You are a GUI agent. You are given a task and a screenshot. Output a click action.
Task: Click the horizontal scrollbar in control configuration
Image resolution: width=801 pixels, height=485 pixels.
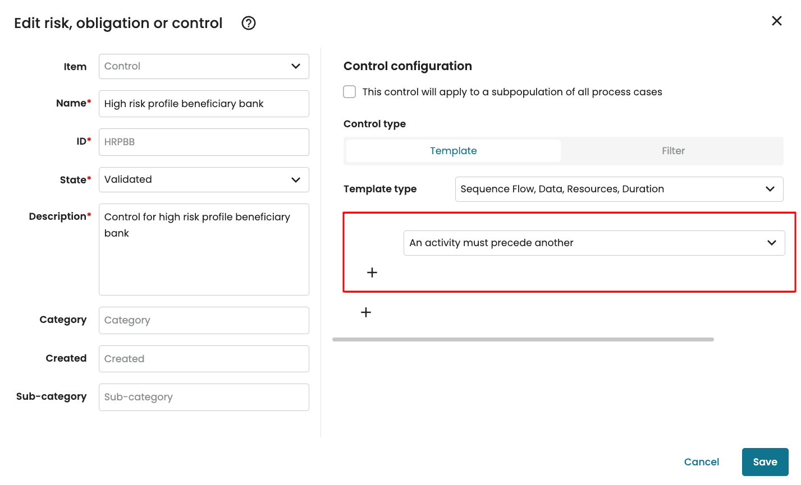(523, 339)
